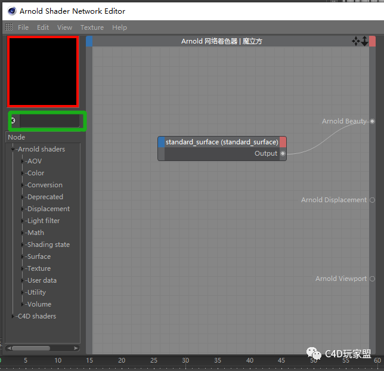The image size is (384, 371).
Task: Expand the Math shader category
Action: click(x=22, y=233)
